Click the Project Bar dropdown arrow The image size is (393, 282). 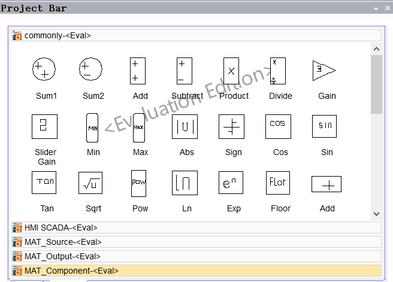pyautogui.click(x=376, y=8)
